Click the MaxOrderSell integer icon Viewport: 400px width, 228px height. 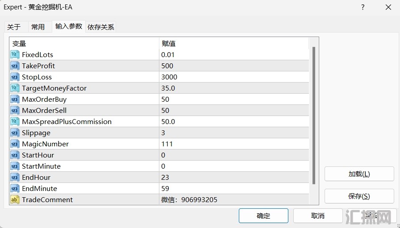click(15, 110)
